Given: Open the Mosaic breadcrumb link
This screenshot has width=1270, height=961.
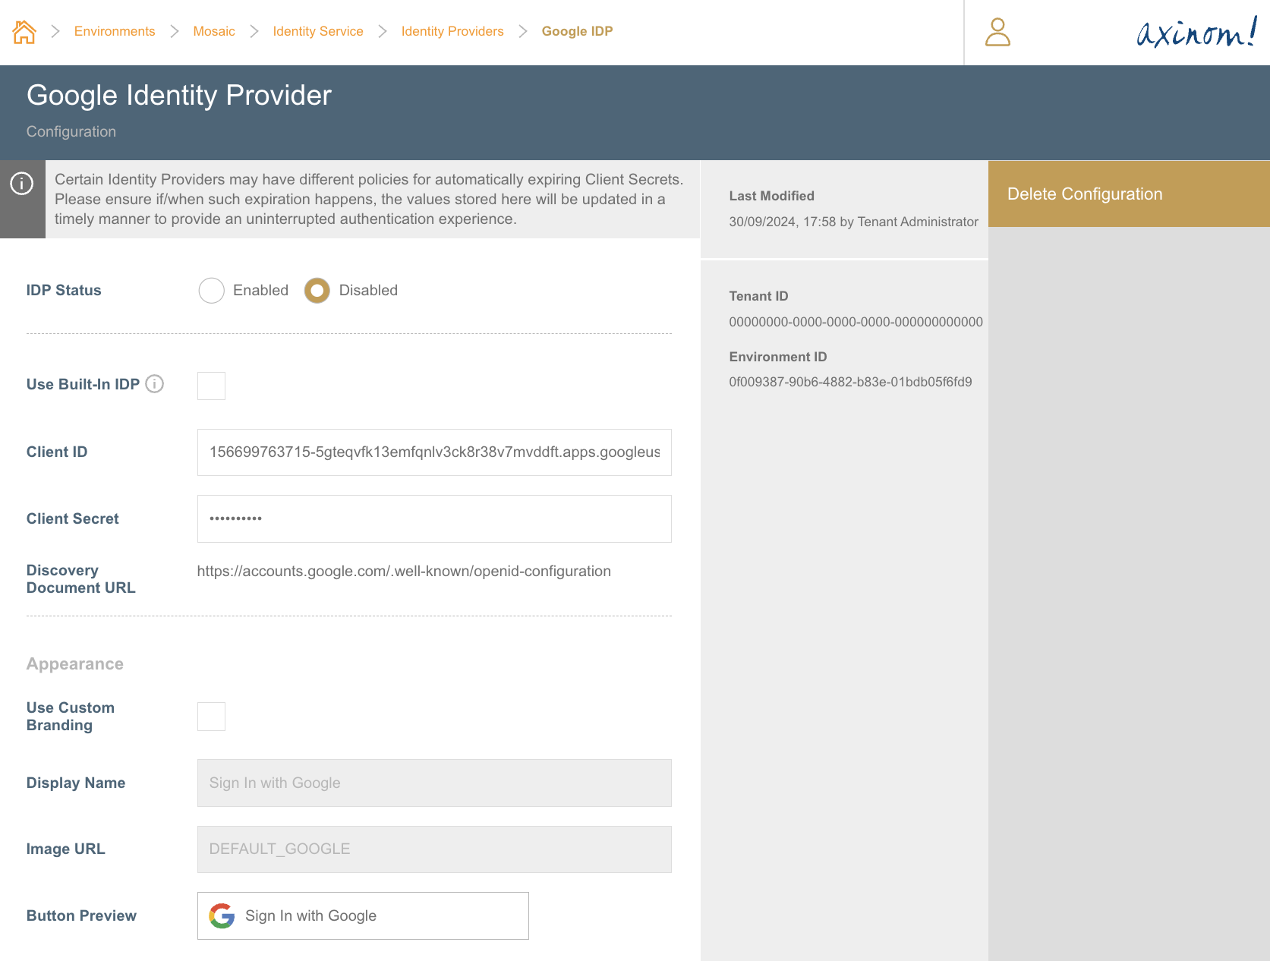Looking at the screenshot, I should pyautogui.click(x=214, y=31).
